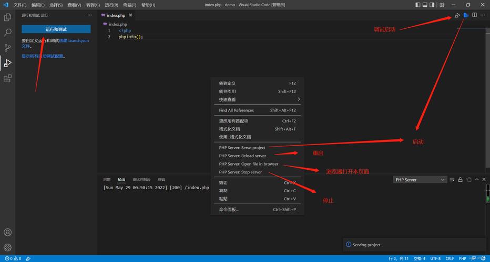Viewport: 490px width, 262px height.
Task: Switch to the Problems panel tab
Action: [107, 179]
